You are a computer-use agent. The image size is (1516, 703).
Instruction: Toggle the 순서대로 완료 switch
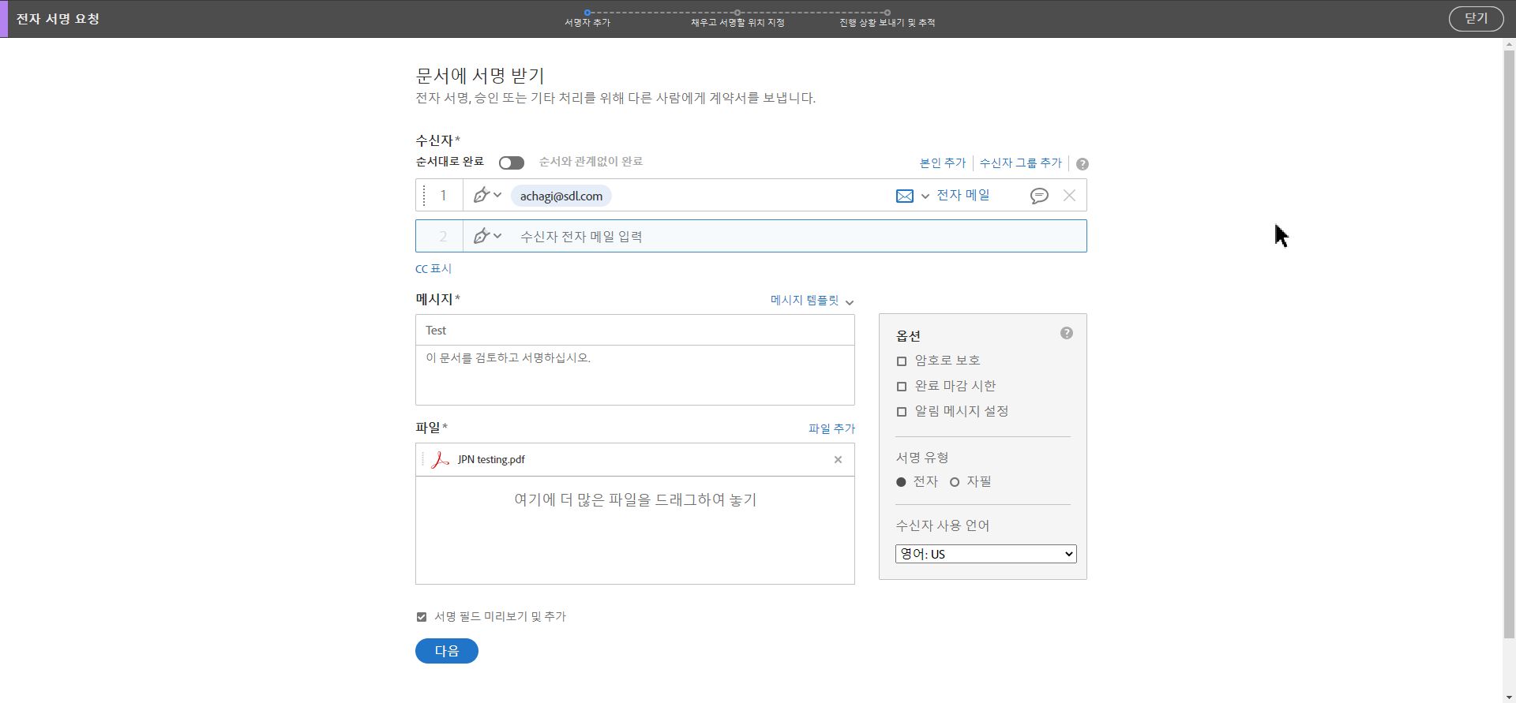coord(512,163)
